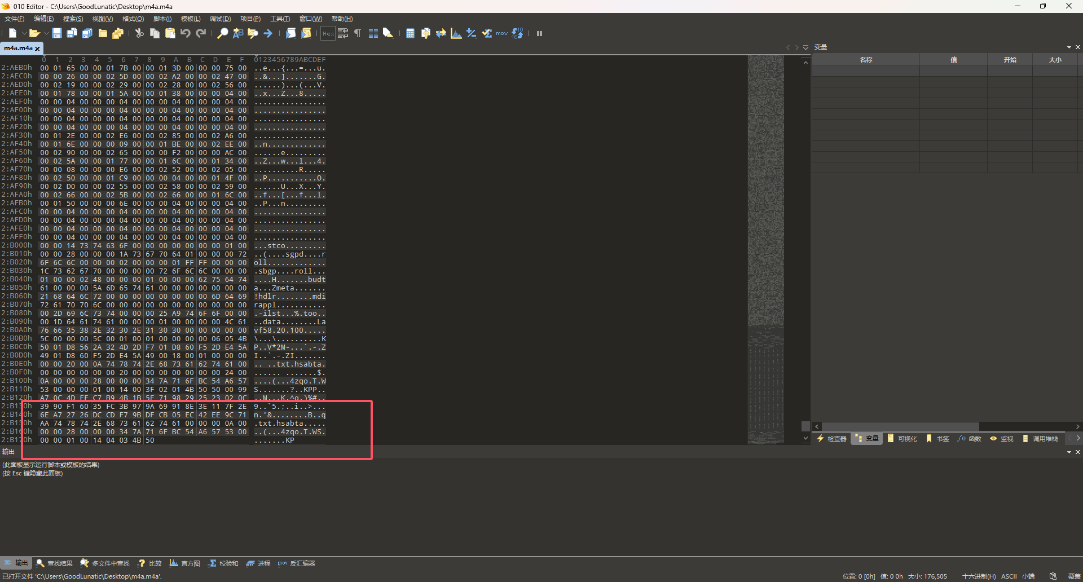
Task: Paste using the clipboard icon
Action: [170, 33]
